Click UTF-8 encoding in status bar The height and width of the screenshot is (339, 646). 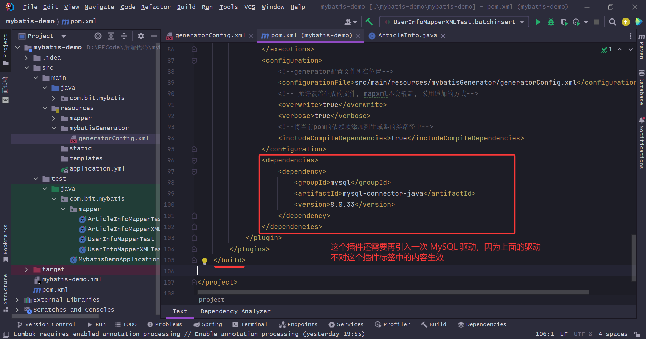(x=583, y=334)
